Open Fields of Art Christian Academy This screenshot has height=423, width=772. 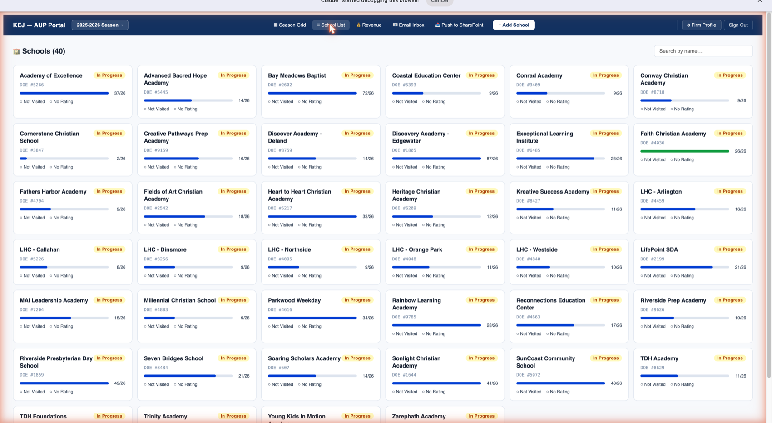197,208
